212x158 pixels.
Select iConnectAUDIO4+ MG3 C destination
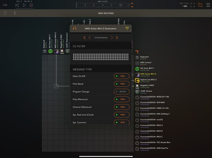point(149,137)
